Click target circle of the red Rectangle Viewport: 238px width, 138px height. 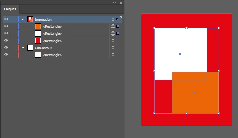(113, 41)
